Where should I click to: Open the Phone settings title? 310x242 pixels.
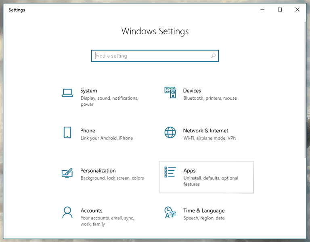coord(88,131)
